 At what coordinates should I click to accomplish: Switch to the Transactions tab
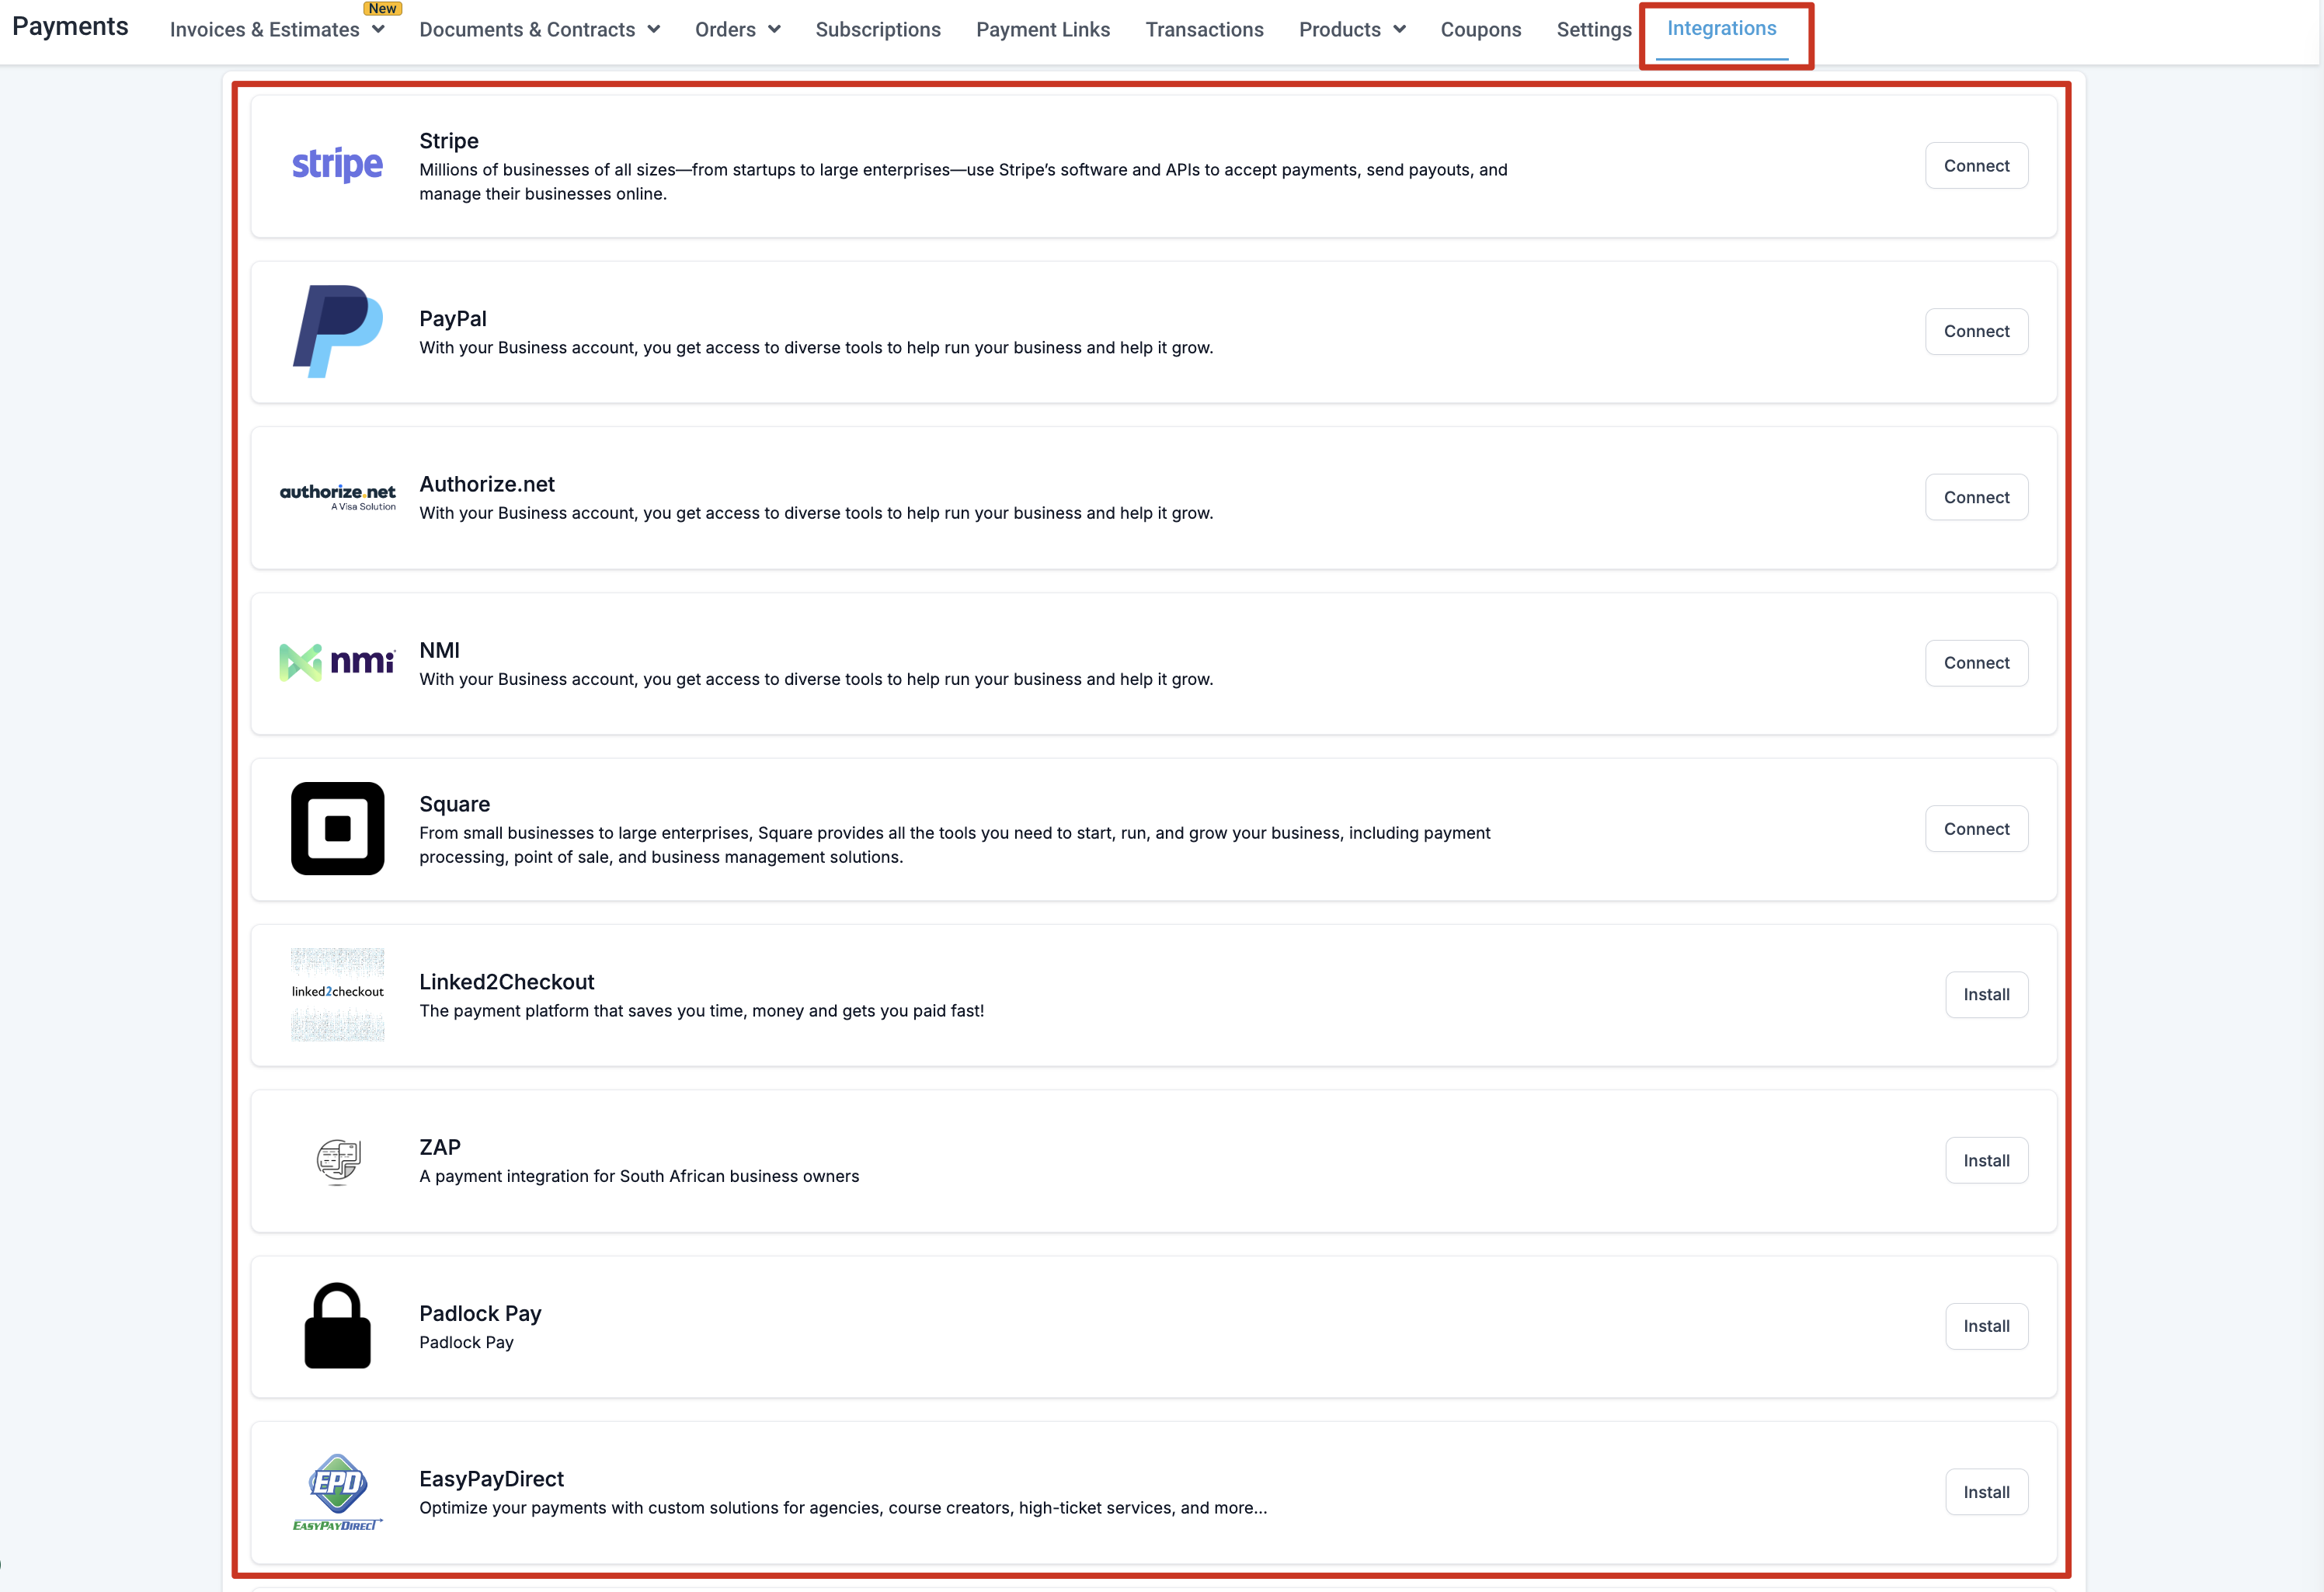(1204, 30)
